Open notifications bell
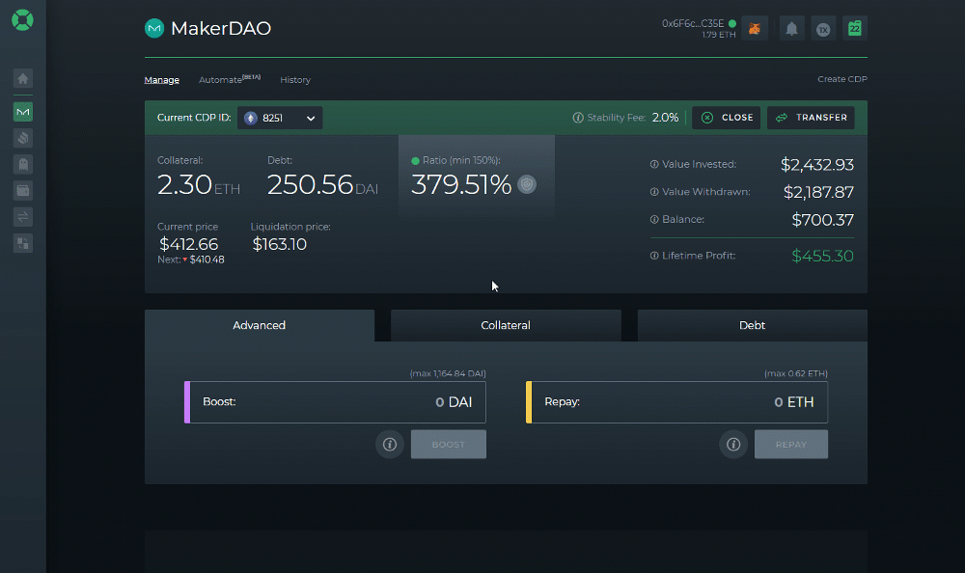This screenshot has height=573, width=965. click(x=792, y=28)
